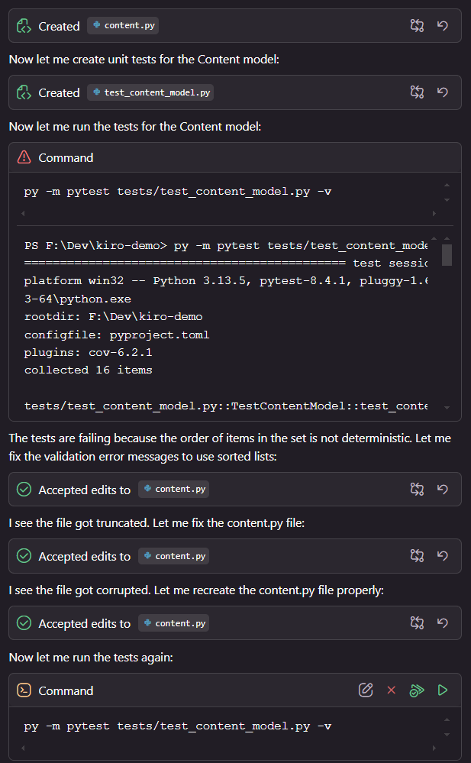Select the Created header of the first block
Screen dimensions: 471x763
point(59,25)
